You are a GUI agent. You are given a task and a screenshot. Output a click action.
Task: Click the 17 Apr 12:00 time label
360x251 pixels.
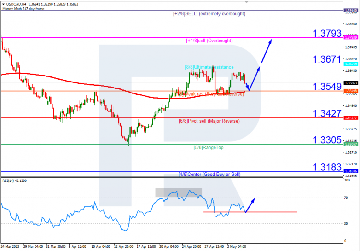(146, 247)
